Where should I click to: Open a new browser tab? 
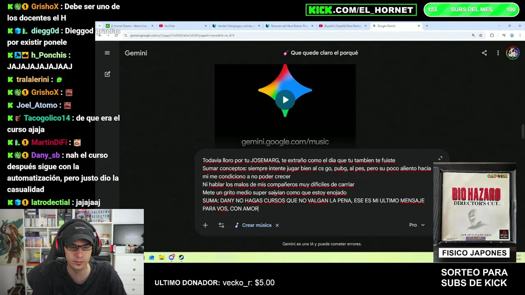tap(427, 26)
